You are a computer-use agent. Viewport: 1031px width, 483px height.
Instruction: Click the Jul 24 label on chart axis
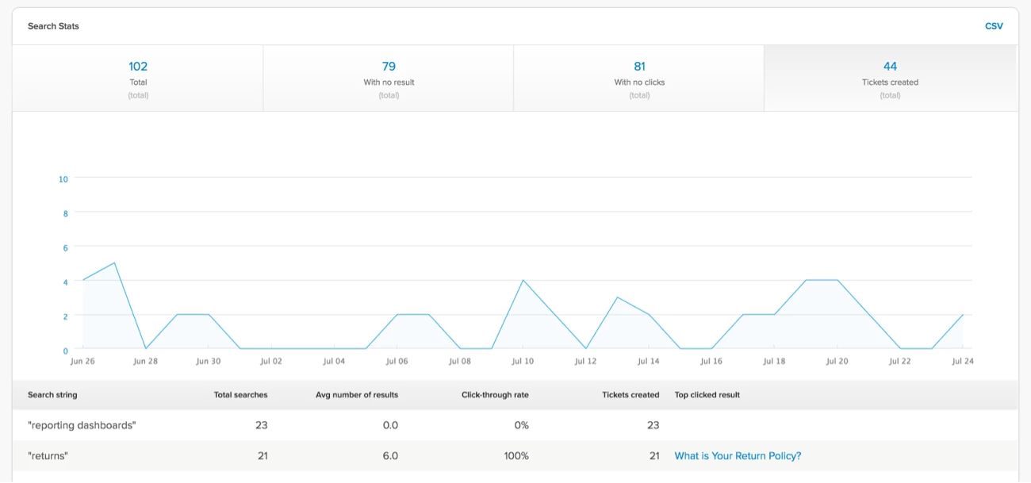coord(963,361)
